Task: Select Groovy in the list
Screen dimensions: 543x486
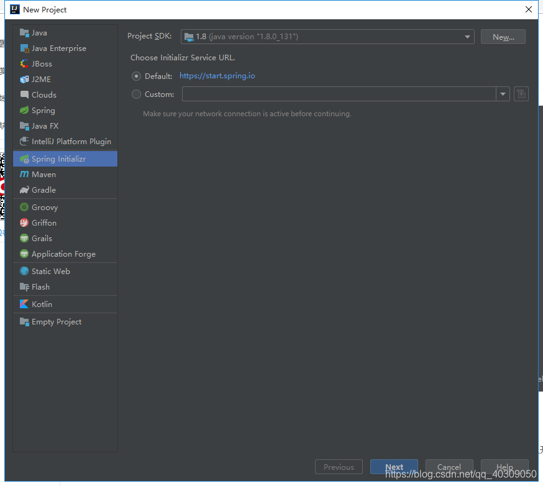Action: tap(65, 207)
